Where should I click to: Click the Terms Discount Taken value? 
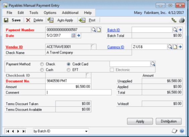click(x=73, y=104)
